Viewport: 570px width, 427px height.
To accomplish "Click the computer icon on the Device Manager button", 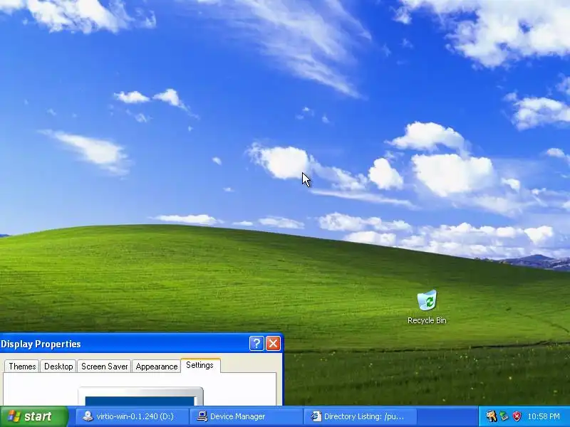I will (x=202, y=416).
